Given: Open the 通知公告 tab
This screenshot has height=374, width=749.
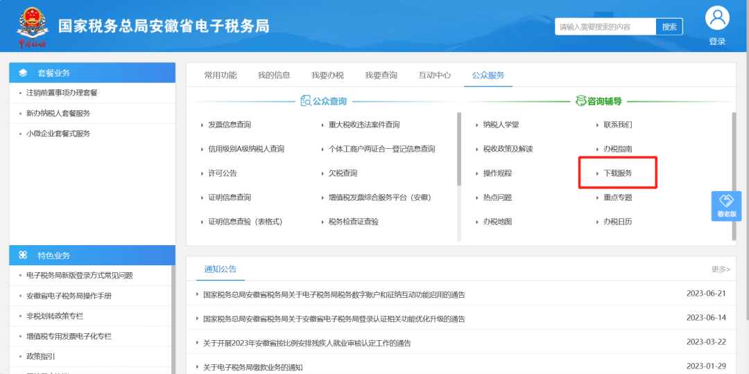Looking at the screenshot, I should [x=221, y=269].
